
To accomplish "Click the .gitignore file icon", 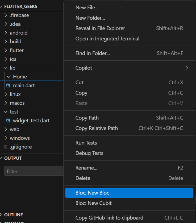I will pyautogui.click(x=6, y=147).
